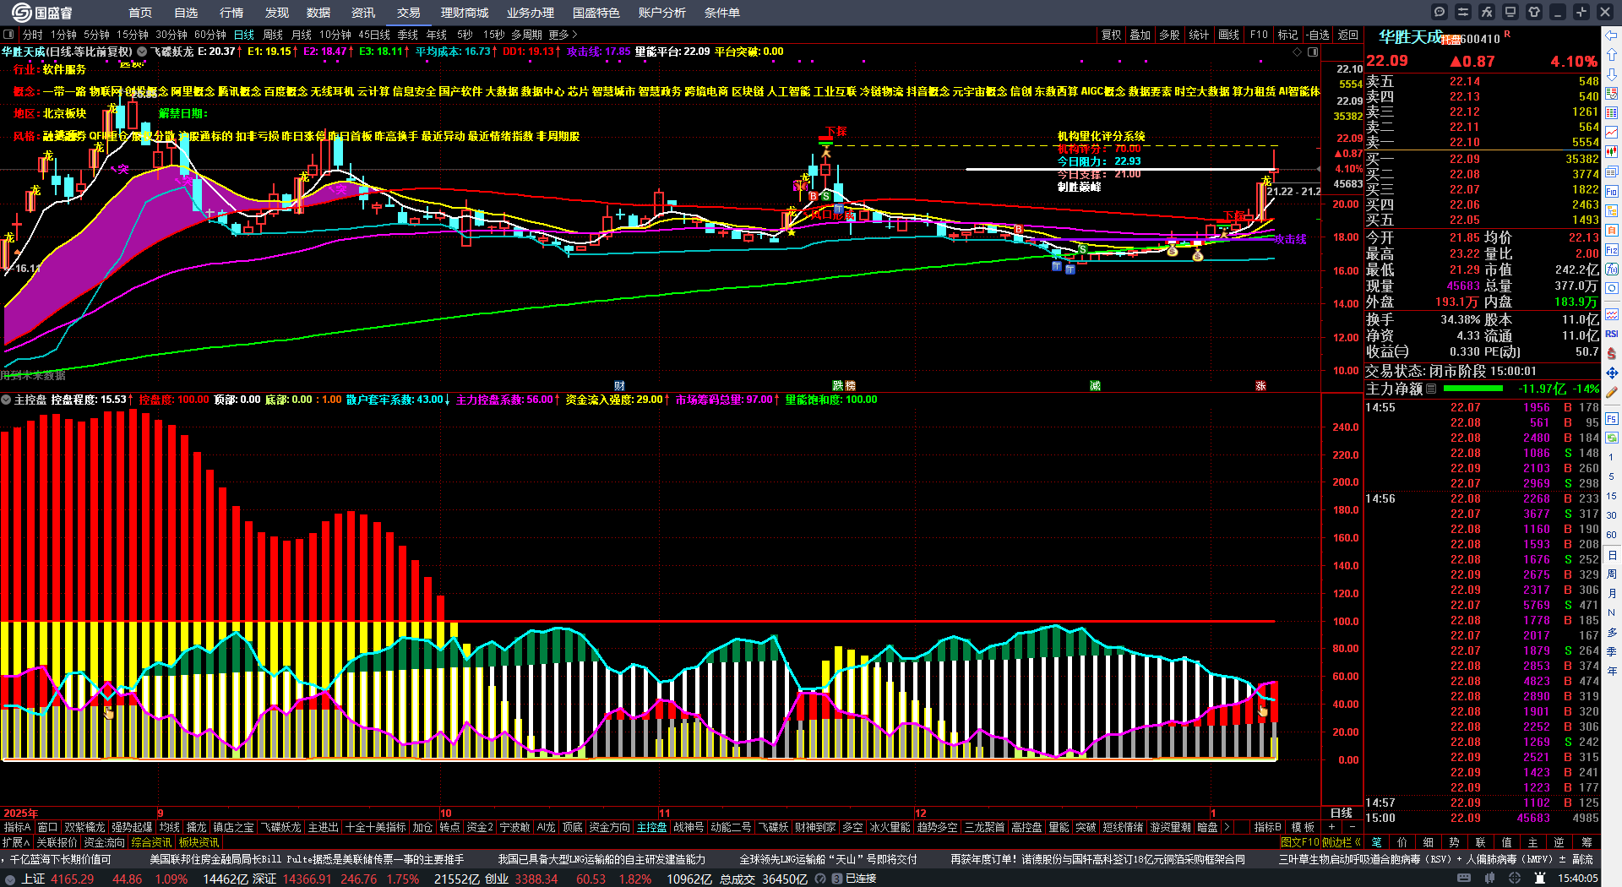Click the diamond icon atop main chart

point(1298,52)
